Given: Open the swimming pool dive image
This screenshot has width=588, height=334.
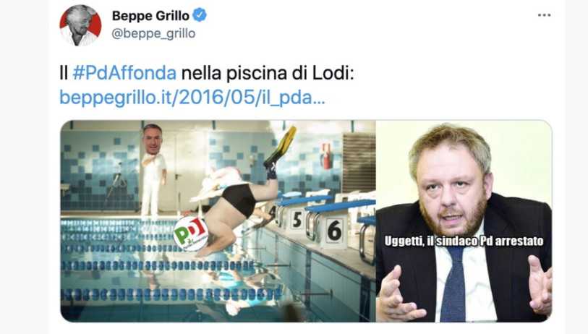Looking at the screenshot, I should coord(218,220).
